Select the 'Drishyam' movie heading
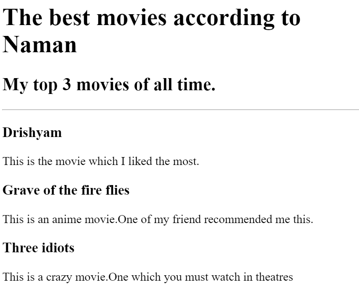Screen dimensions: 359x307 coord(32,133)
